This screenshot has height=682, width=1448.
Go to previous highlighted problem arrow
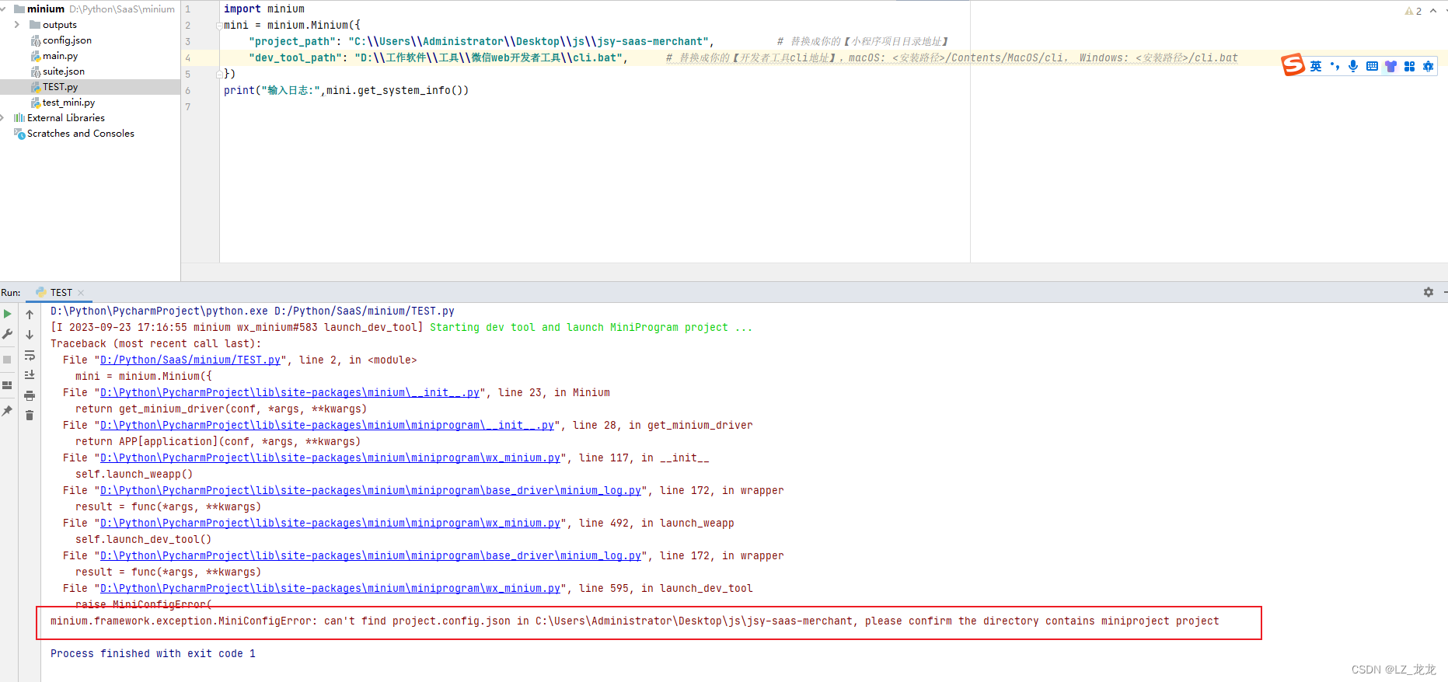click(1433, 11)
